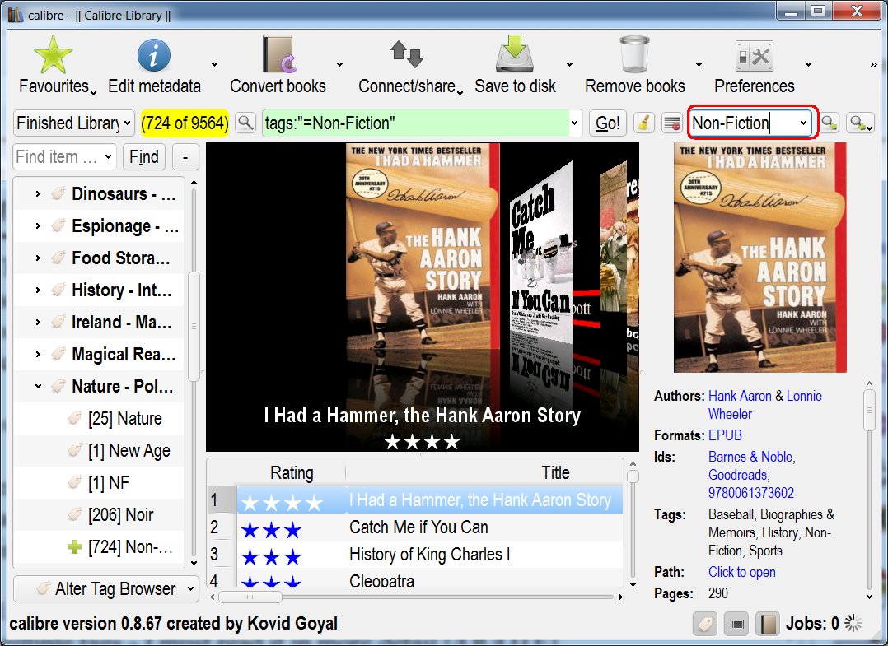This screenshot has width=888, height=646.
Task: Click the book list horizontal scrollbar handle
Action: click(x=250, y=597)
